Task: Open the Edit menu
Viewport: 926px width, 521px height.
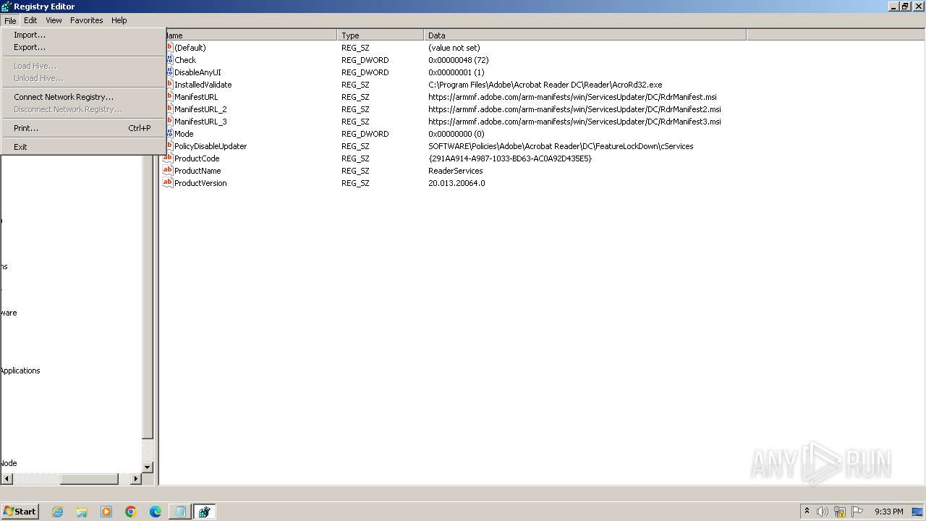Action: click(x=30, y=20)
